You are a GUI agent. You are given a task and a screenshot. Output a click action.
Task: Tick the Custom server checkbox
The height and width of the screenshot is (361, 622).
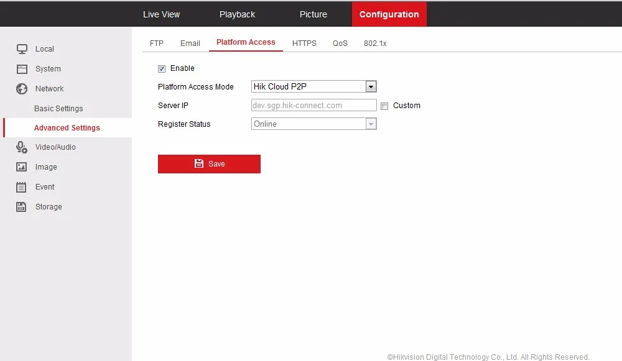click(384, 106)
